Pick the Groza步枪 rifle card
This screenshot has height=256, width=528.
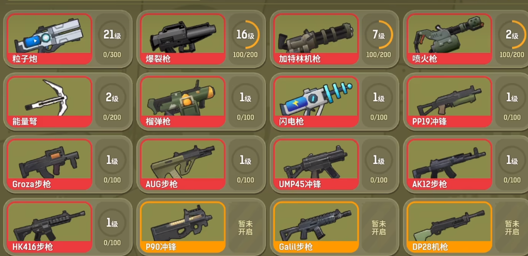pyautogui.click(x=49, y=164)
